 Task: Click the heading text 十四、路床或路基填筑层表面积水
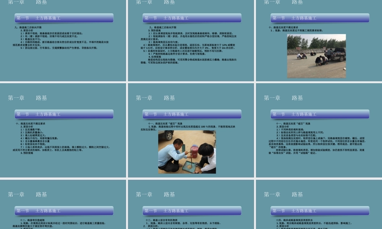click(x=294, y=220)
